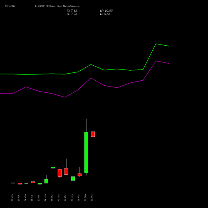Image resolution: width=208 pixels, height=208 pixels.
Task: Click the peak of the green indicator line
Action: [156, 44]
